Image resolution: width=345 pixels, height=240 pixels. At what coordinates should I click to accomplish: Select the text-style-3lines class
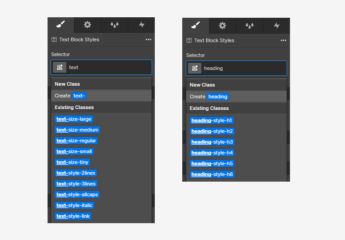(76, 184)
